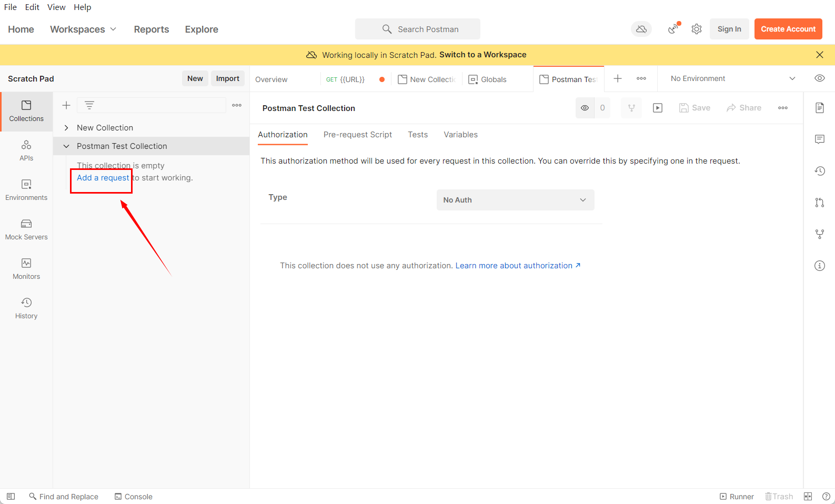Screen dimensions: 835x504
Task: Toggle watch collection eye button
Action: [x=585, y=108]
